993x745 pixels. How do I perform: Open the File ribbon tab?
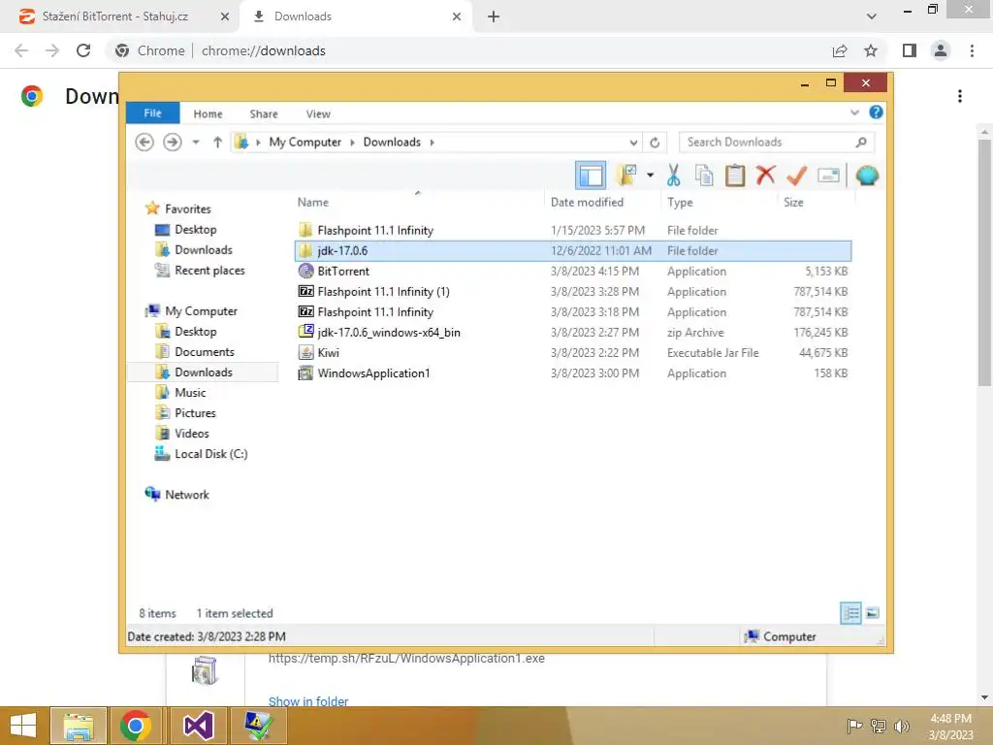[x=152, y=113]
